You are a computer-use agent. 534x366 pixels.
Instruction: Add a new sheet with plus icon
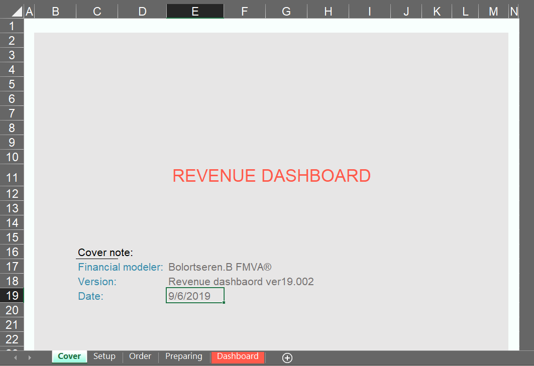pyautogui.click(x=287, y=358)
